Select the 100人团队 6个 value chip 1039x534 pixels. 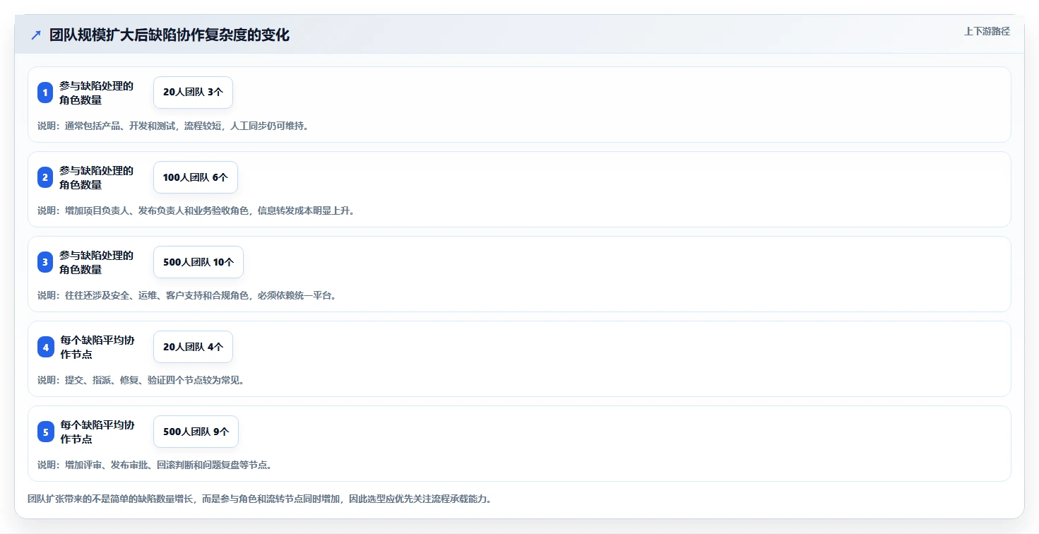(x=196, y=177)
